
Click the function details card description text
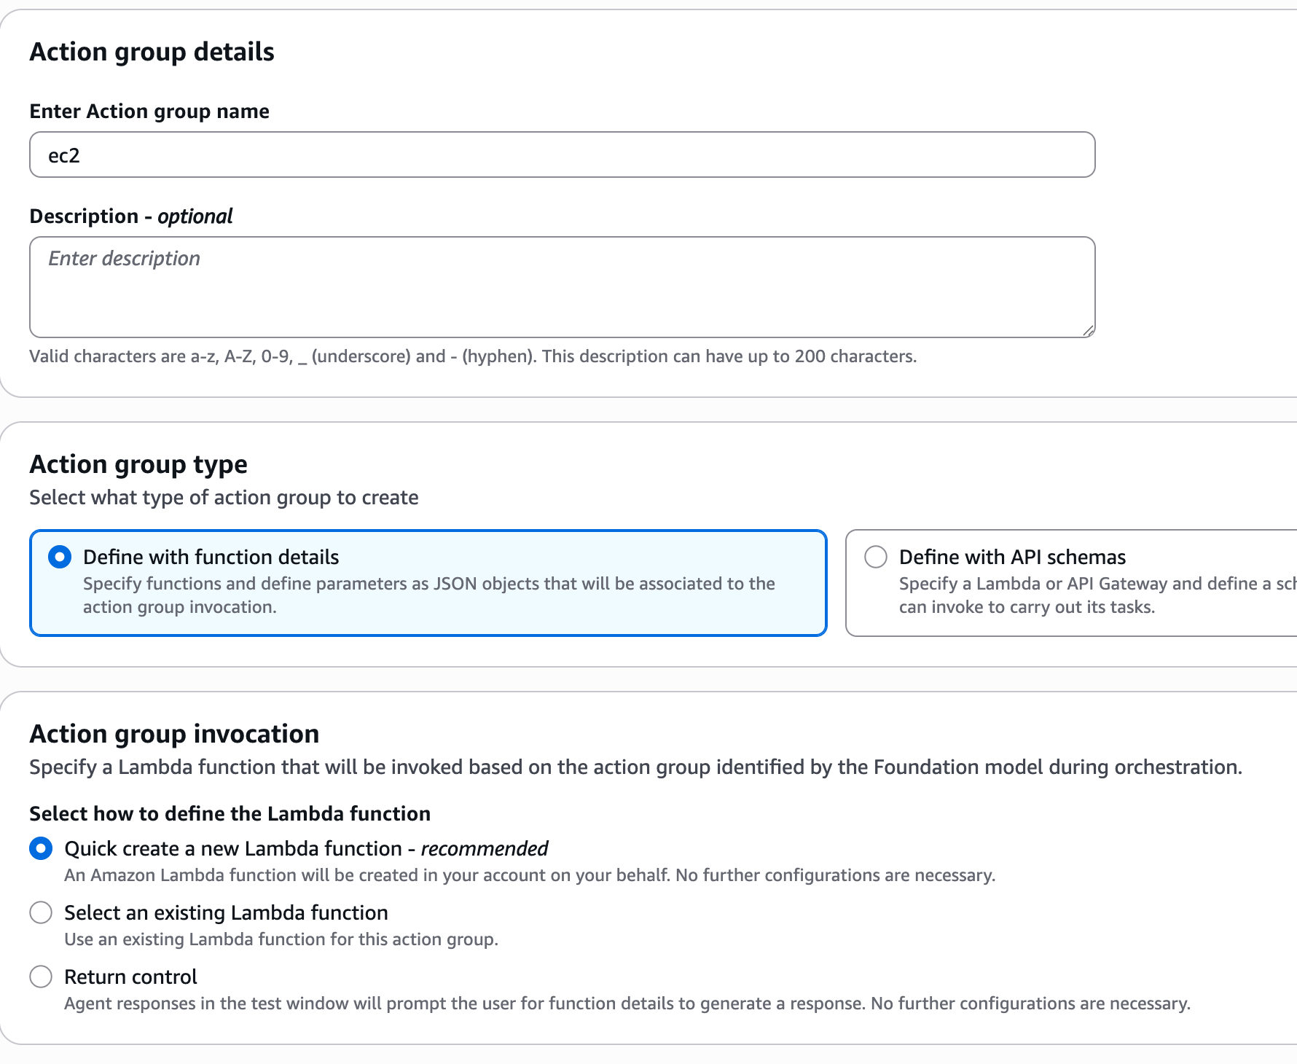pyautogui.click(x=428, y=595)
